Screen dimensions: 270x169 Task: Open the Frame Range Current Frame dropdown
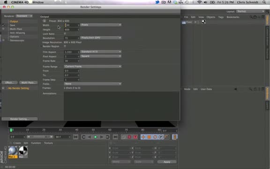(x=93, y=66)
